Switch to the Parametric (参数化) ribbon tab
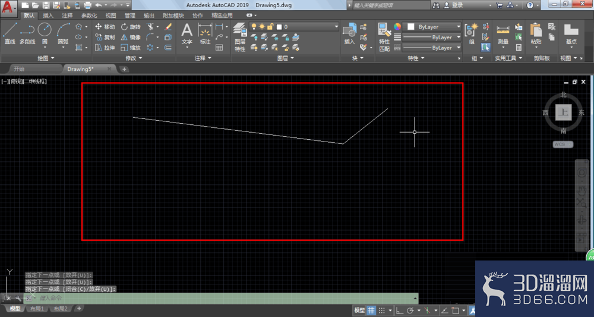Viewport: 594px width, 317px height. (89, 15)
